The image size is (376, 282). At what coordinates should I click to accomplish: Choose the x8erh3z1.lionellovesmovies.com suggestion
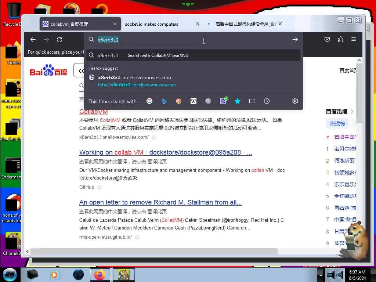[x=193, y=81]
